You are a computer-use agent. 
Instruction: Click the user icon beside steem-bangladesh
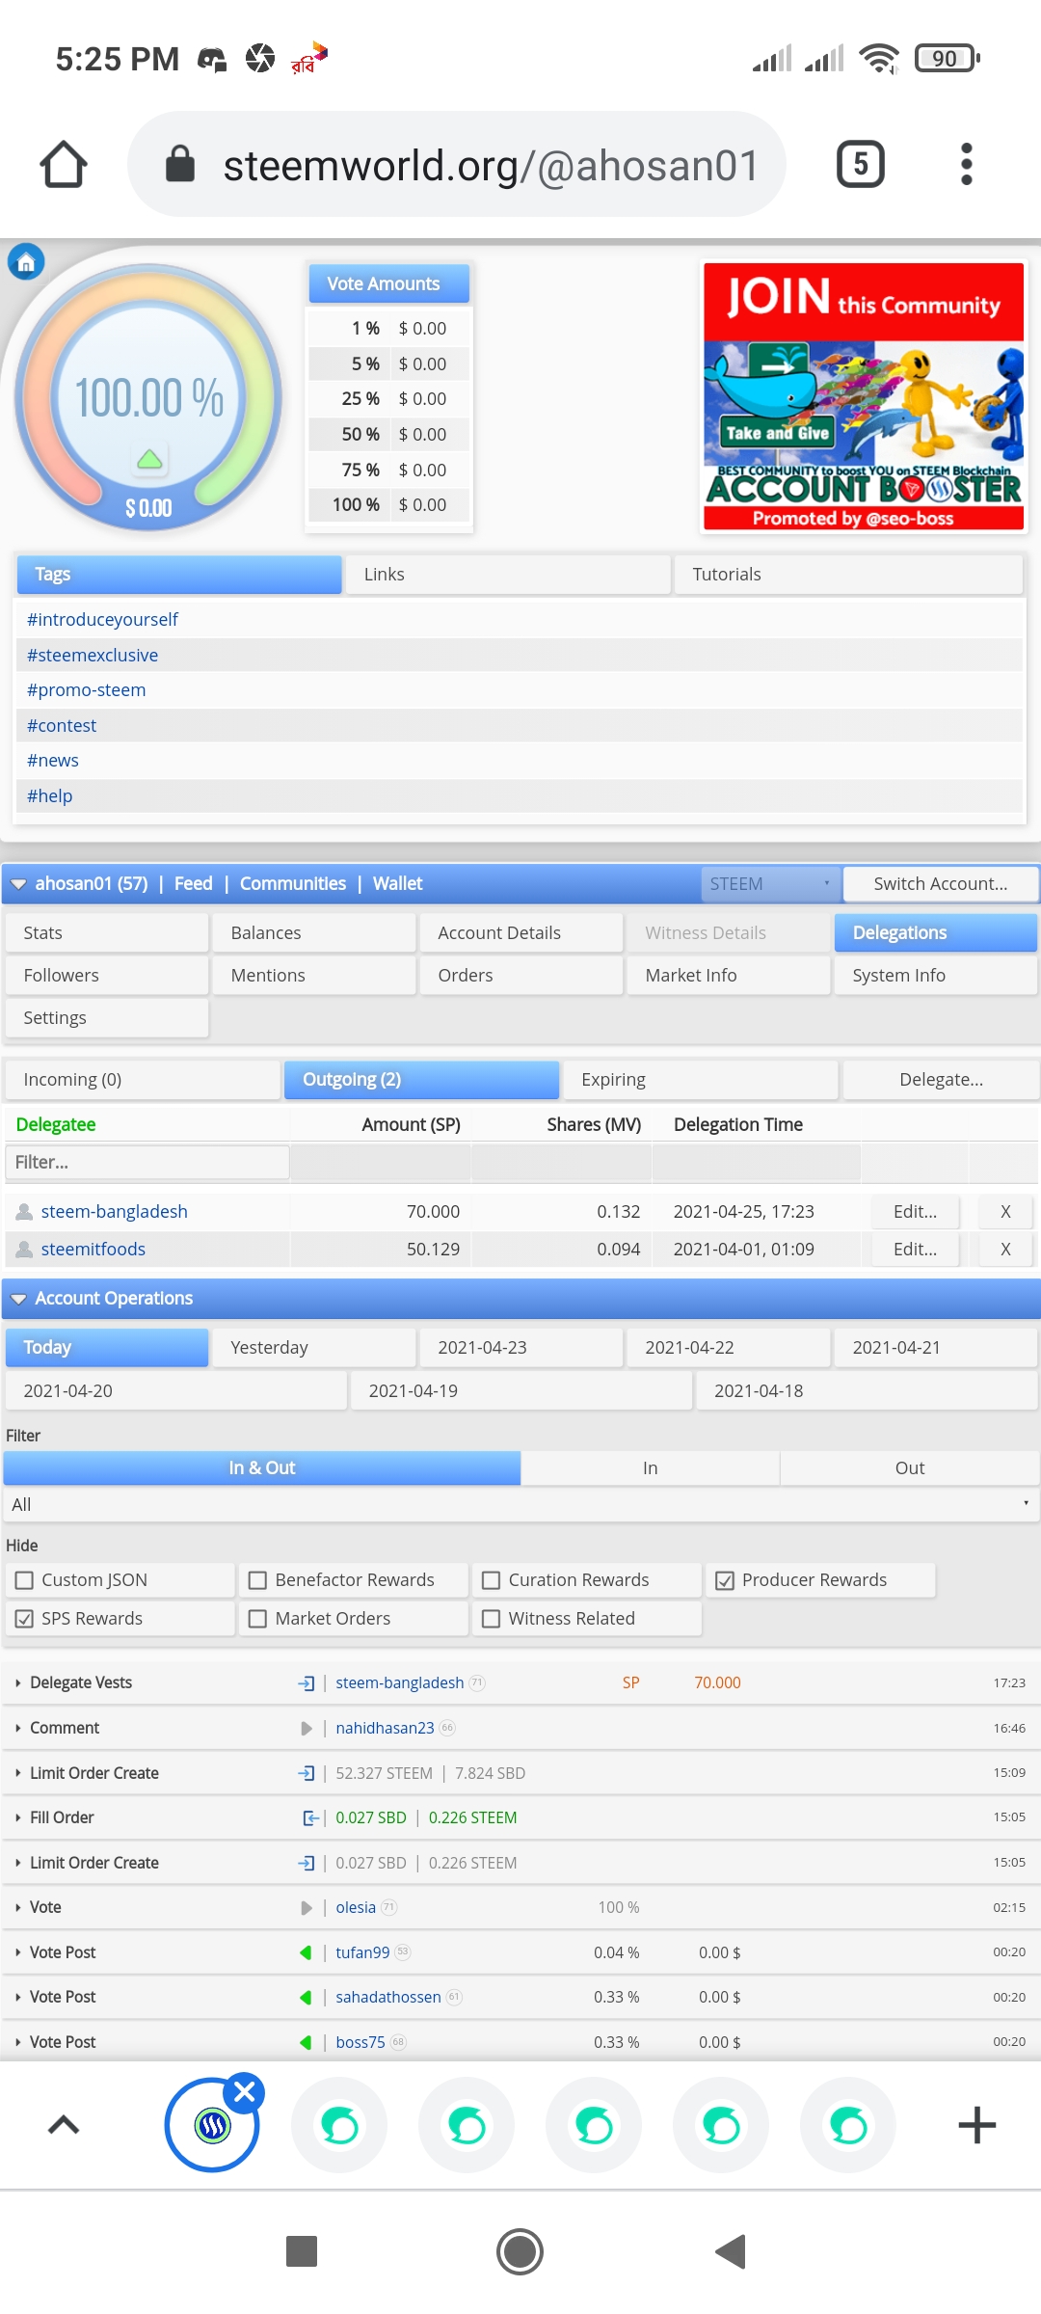pyautogui.click(x=25, y=1212)
